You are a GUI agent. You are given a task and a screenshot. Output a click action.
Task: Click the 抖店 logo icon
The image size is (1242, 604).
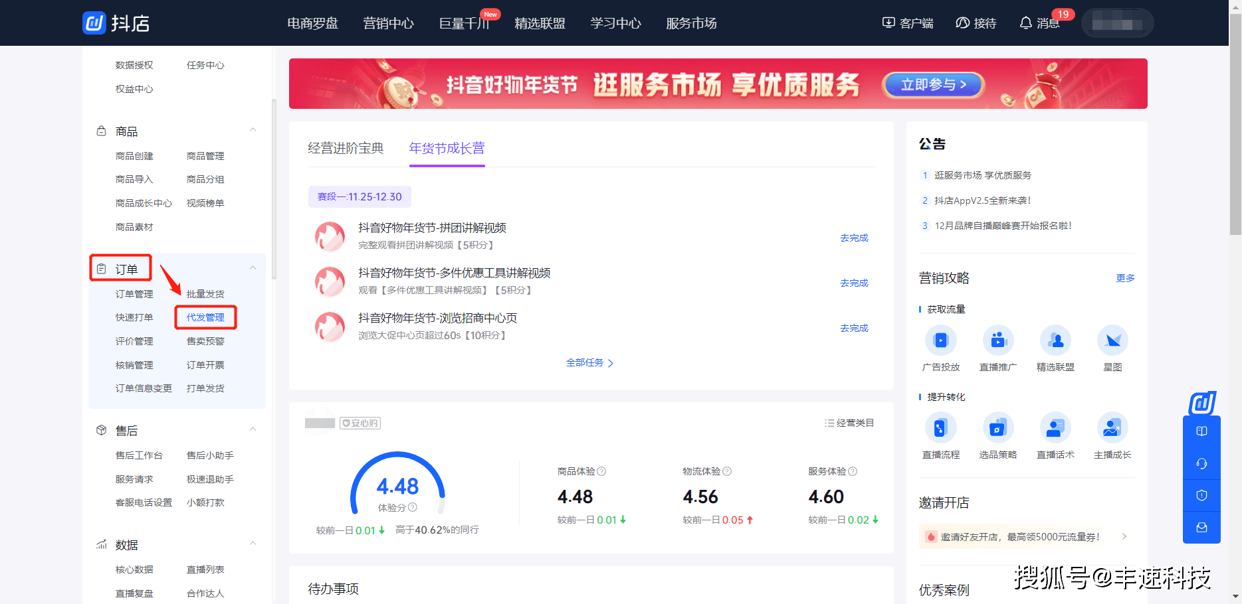click(94, 23)
